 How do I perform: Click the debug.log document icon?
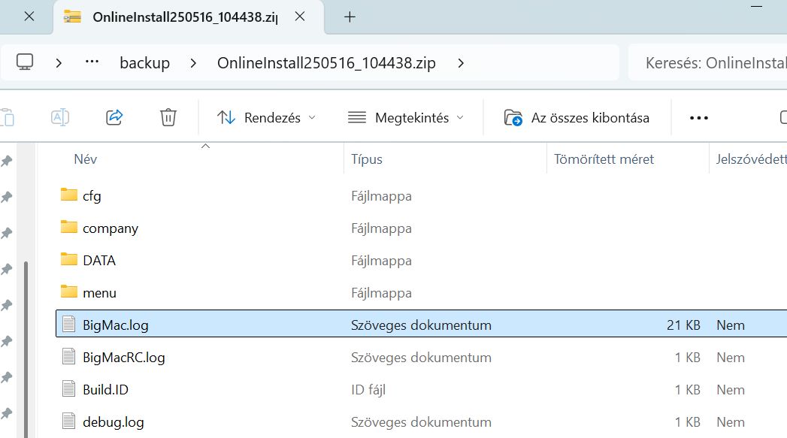68,421
